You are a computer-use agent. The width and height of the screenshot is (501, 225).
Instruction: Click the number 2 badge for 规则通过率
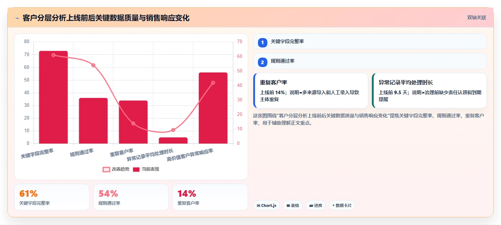[x=263, y=62]
